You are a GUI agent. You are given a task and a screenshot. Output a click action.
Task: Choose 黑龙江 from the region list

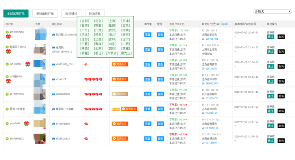[126, 53]
